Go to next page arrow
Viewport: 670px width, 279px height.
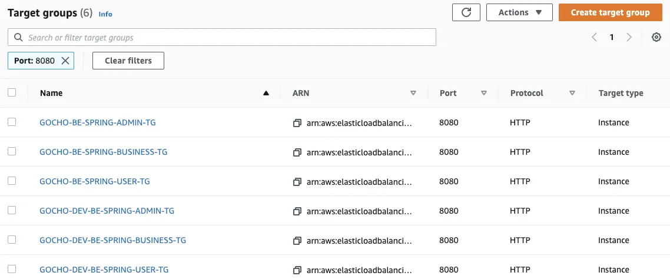(x=629, y=37)
